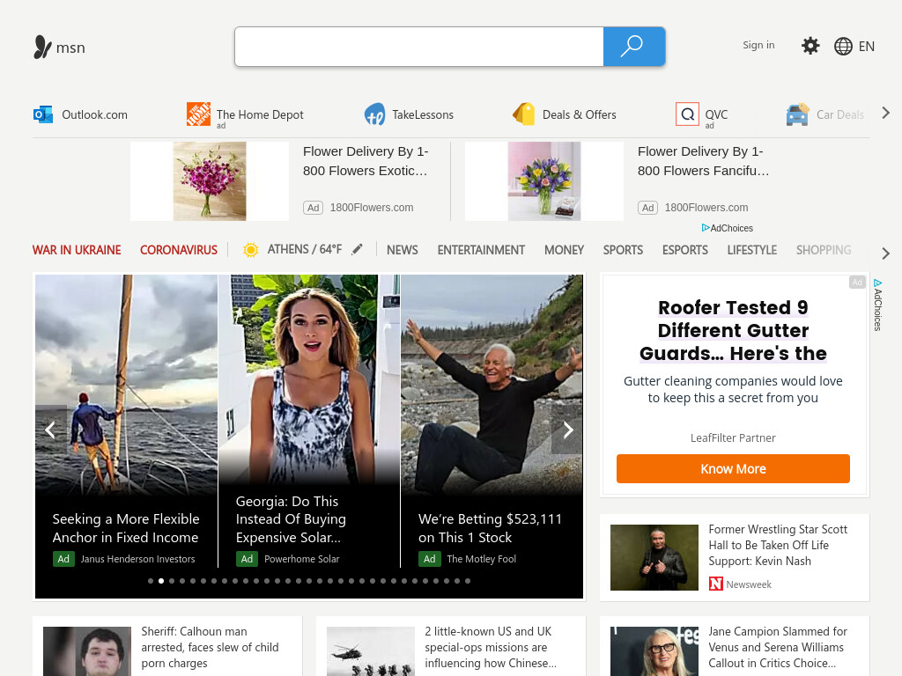Open Flower Delivery Exotic ad headline

[x=366, y=161]
